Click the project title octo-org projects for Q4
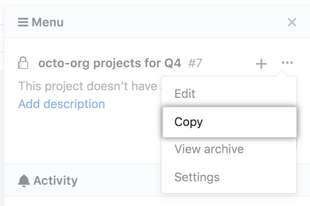The image size is (310, 206). tap(110, 64)
